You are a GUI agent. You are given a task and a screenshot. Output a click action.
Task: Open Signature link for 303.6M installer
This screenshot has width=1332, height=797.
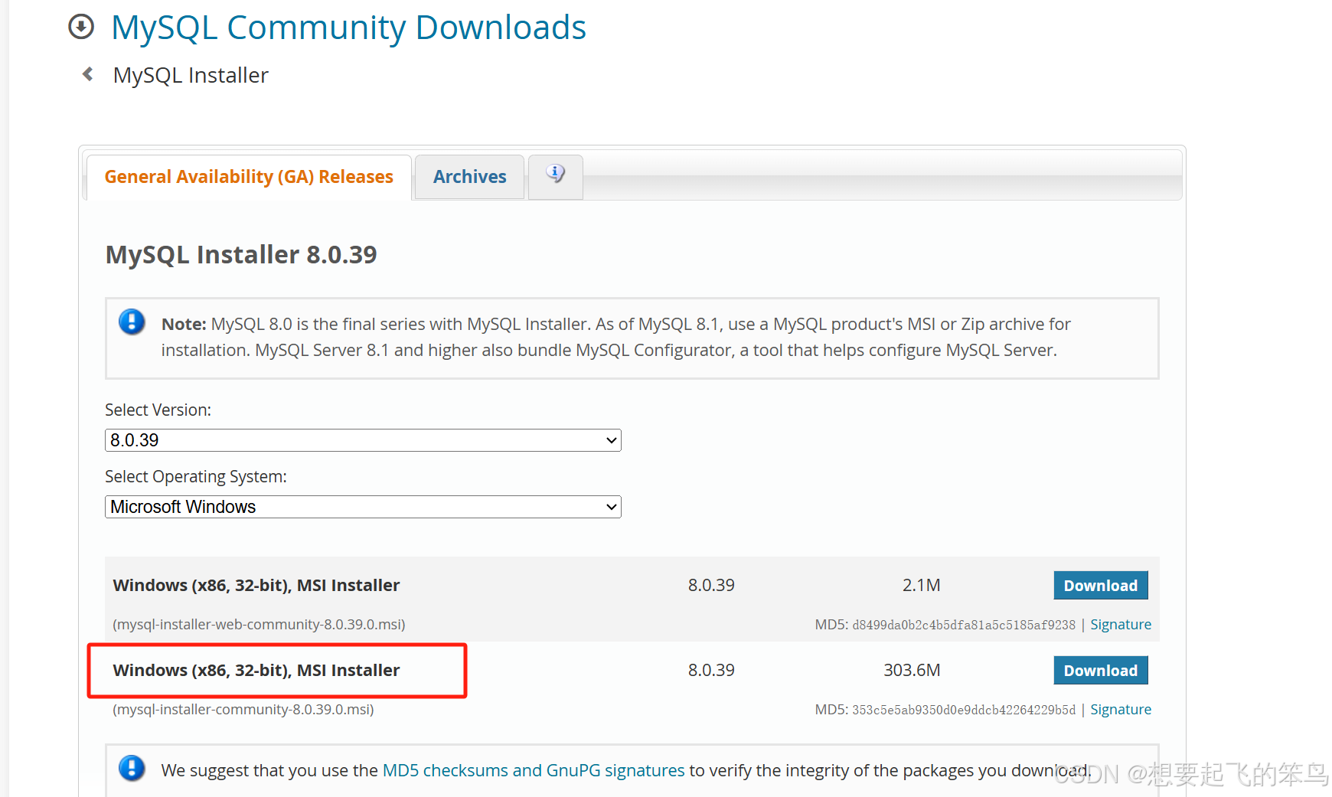[1121, 710]
